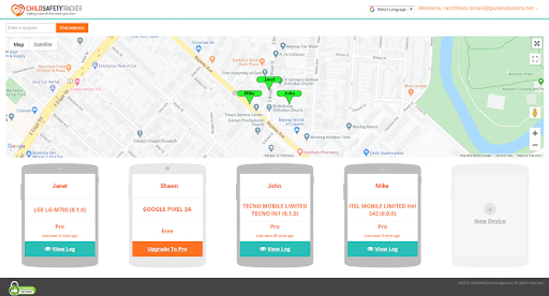Click the Tony's Service Center pin
The width and height of the screenshot is (549, 296).
coord(256,107)
